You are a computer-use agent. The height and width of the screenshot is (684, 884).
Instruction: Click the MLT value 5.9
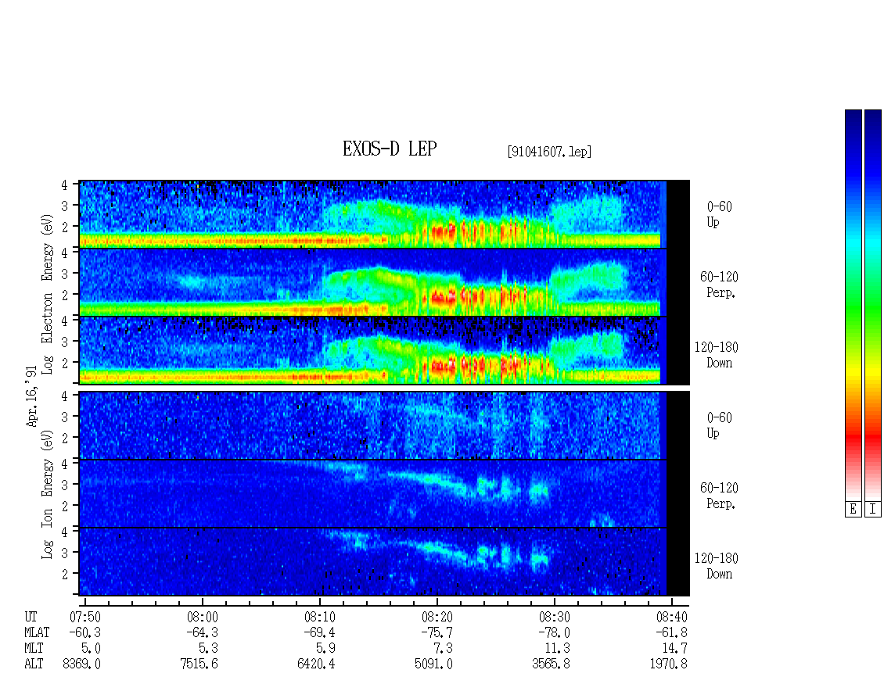326,649
